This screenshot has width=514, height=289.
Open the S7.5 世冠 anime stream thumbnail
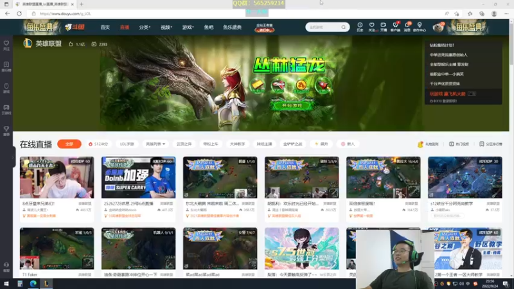click(x=301, y=249)
